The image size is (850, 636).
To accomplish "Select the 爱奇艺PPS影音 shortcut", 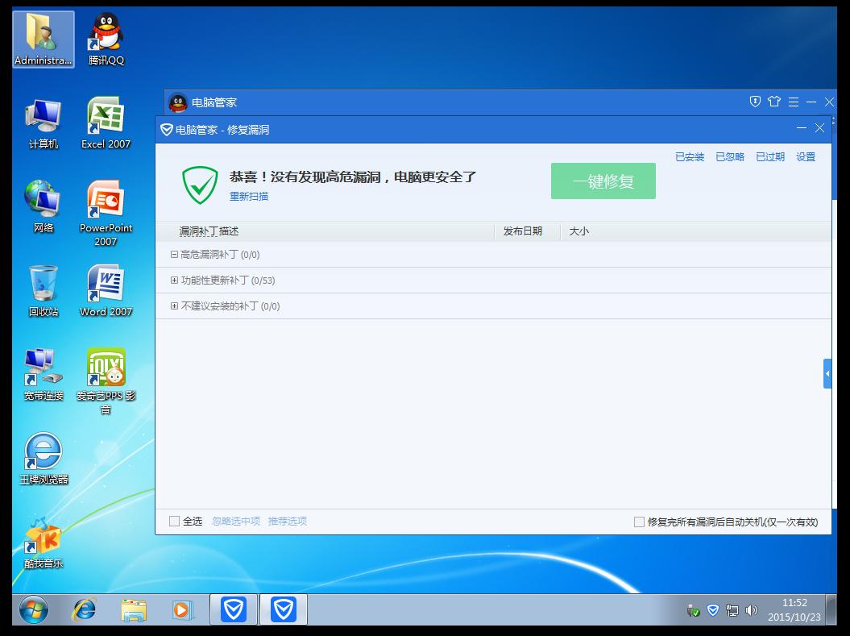I will [x=106, y=382].
